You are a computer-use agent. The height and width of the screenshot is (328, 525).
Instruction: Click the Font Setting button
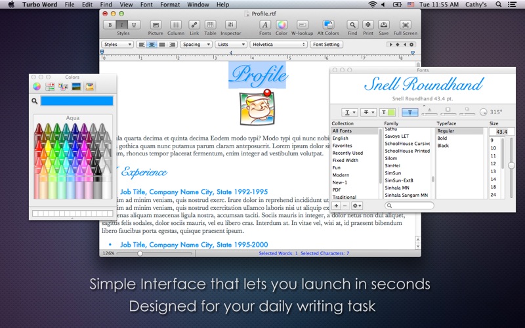click(x=326, y=45)
